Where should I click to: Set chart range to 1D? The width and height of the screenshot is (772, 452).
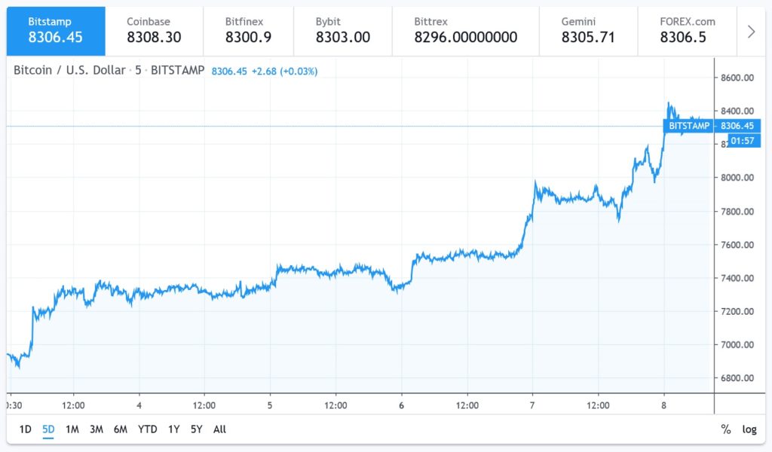pos(25,429)
